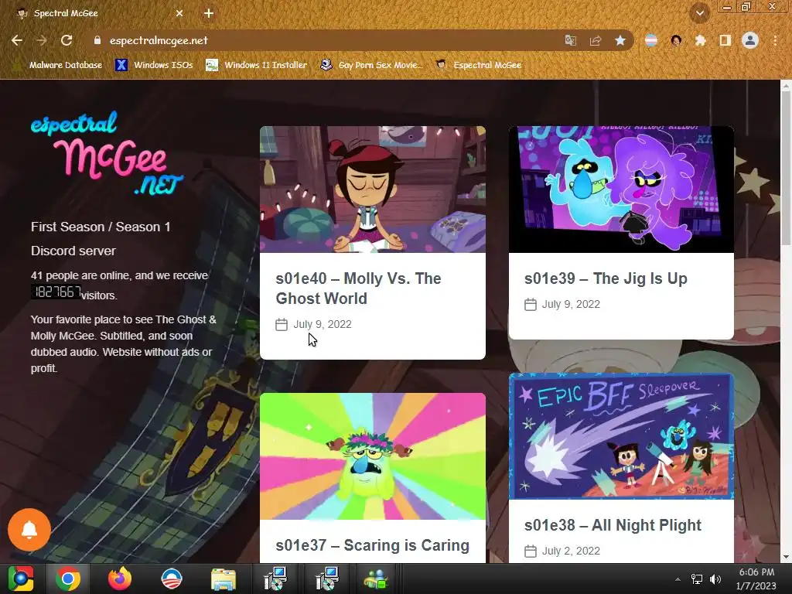Click the calendar icon beside s01e39 date
The width and height of the screenshot is (792, 594).
tap(531, 305)
